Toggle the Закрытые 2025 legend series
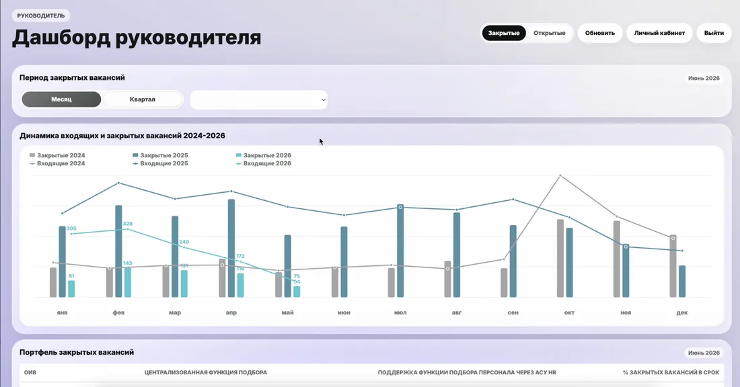Screen dimensions: 740x387 (x=161, y=155)
